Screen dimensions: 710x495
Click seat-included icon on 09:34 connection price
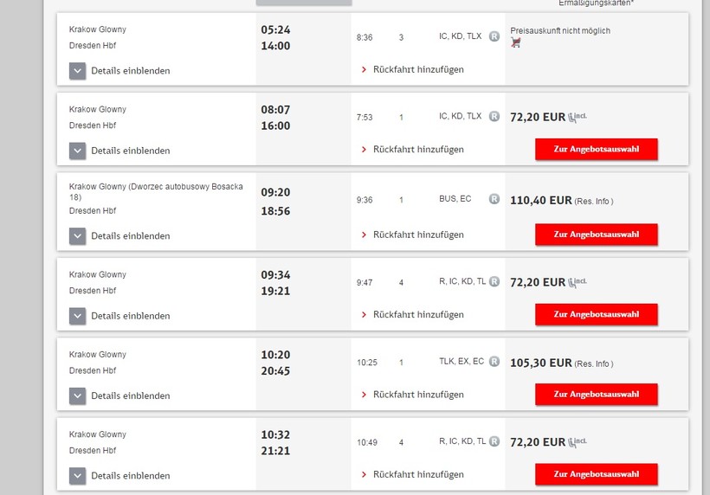click(578, 282)
